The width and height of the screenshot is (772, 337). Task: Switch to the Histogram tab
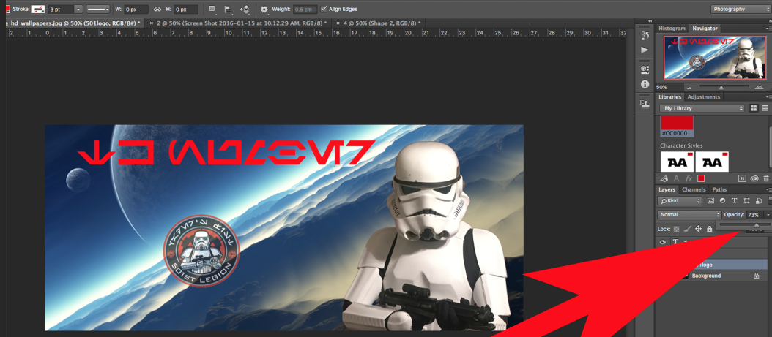[672, 29]
